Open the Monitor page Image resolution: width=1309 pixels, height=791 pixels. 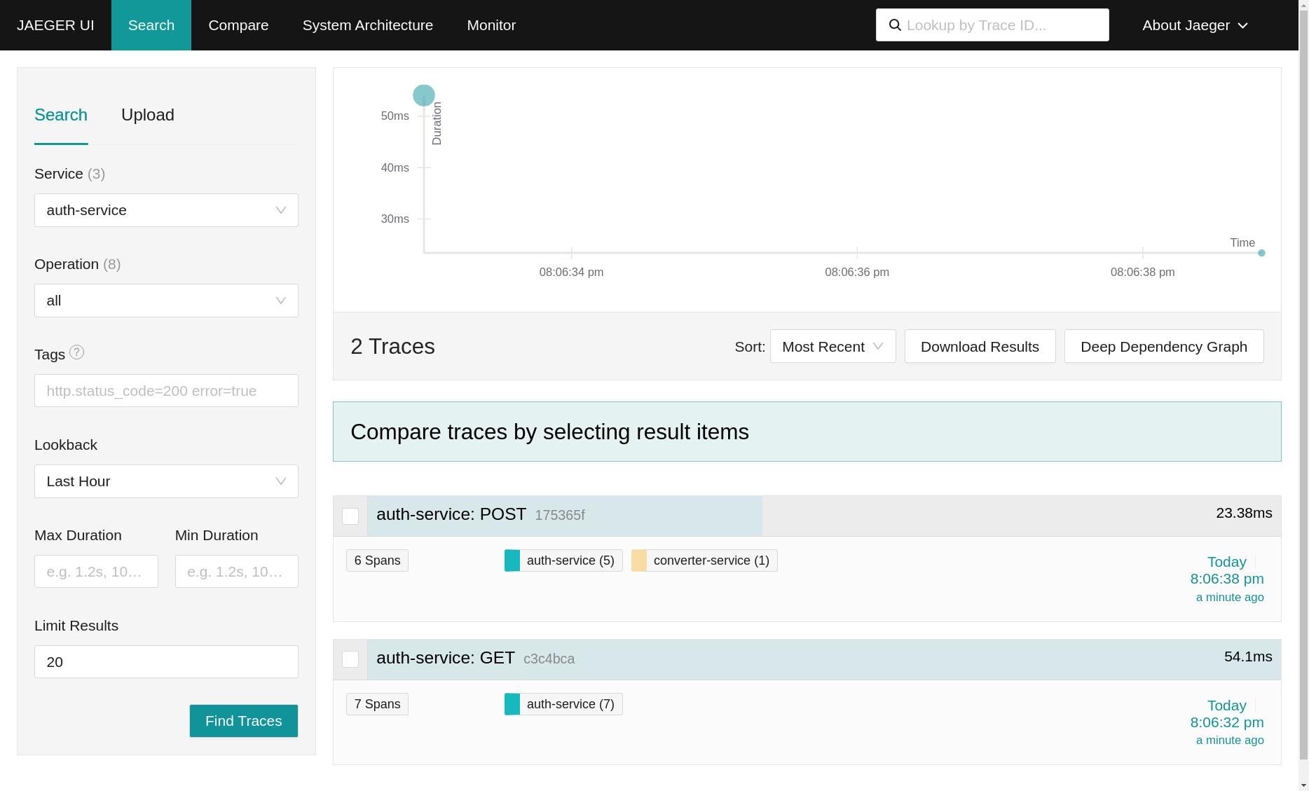pos(491,25)
